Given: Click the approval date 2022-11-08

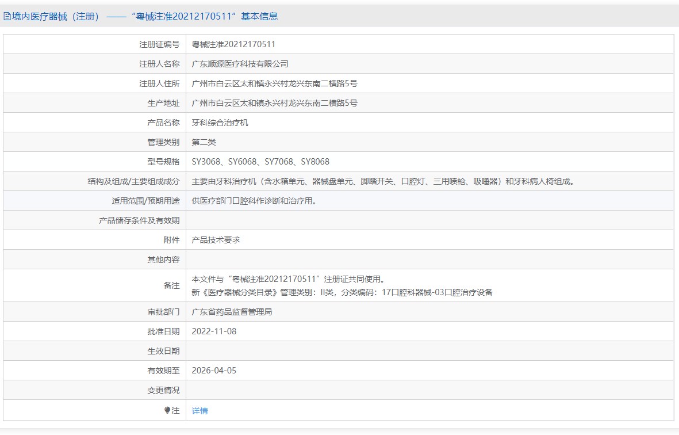Looking at the screenshot, I should (x=214, y=331).
